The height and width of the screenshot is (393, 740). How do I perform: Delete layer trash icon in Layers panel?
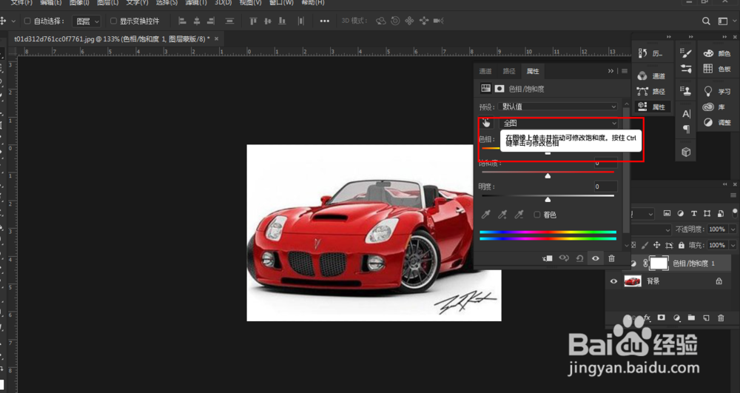[721, 318]
